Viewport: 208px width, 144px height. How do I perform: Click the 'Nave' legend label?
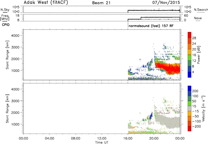[x=198, y=18]
